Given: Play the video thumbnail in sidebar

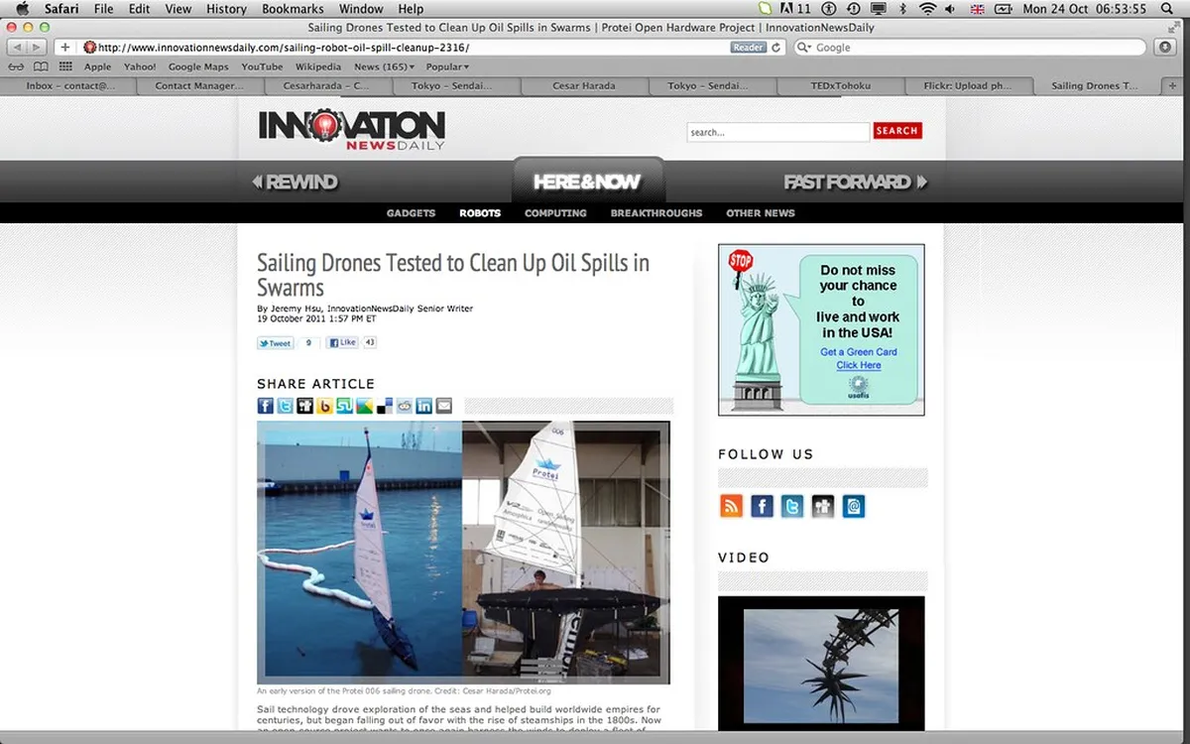Looking at the screenshot, I should (x=821, y=663).
